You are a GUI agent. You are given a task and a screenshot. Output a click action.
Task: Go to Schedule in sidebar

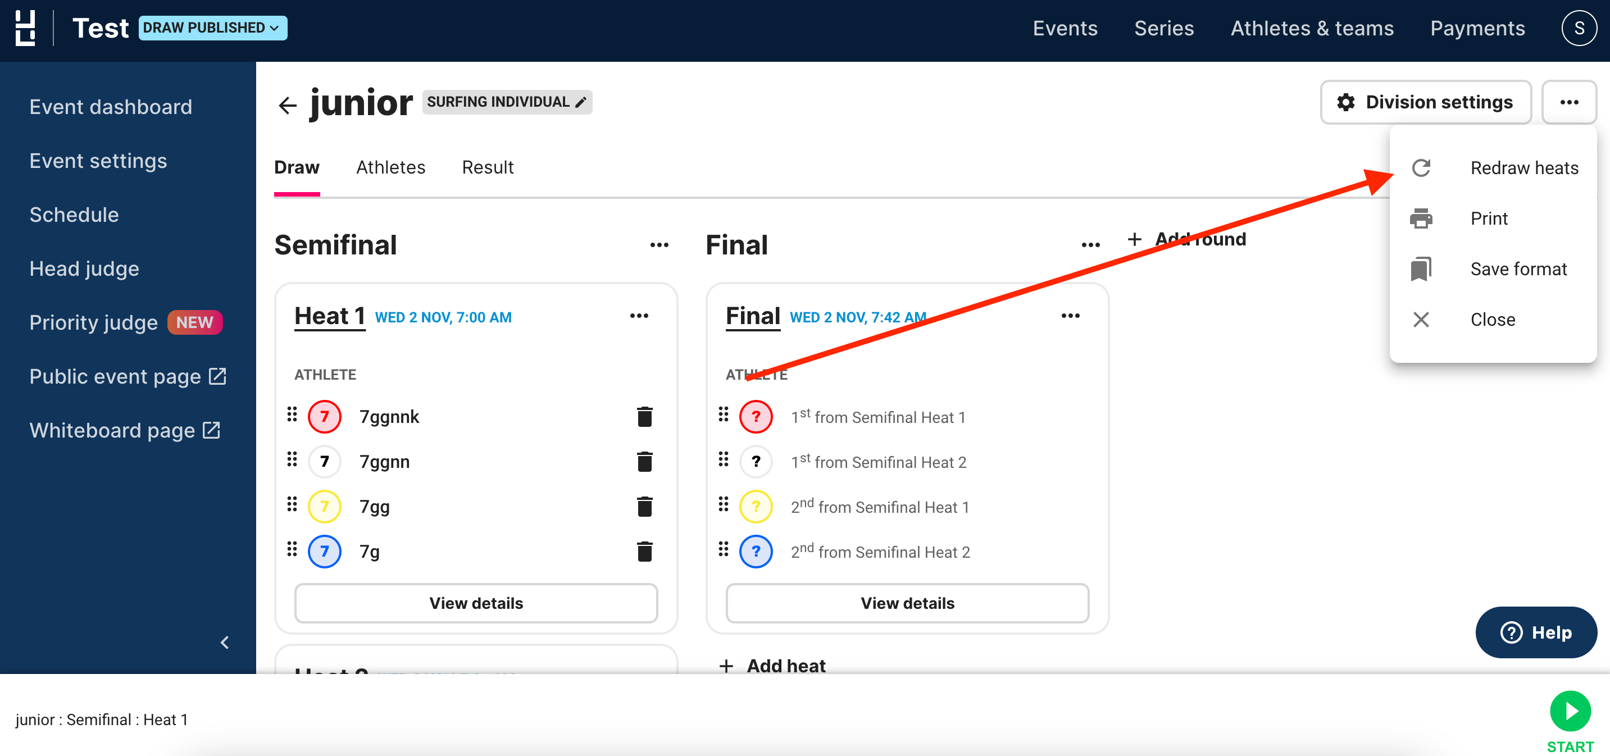pos(74,215)
